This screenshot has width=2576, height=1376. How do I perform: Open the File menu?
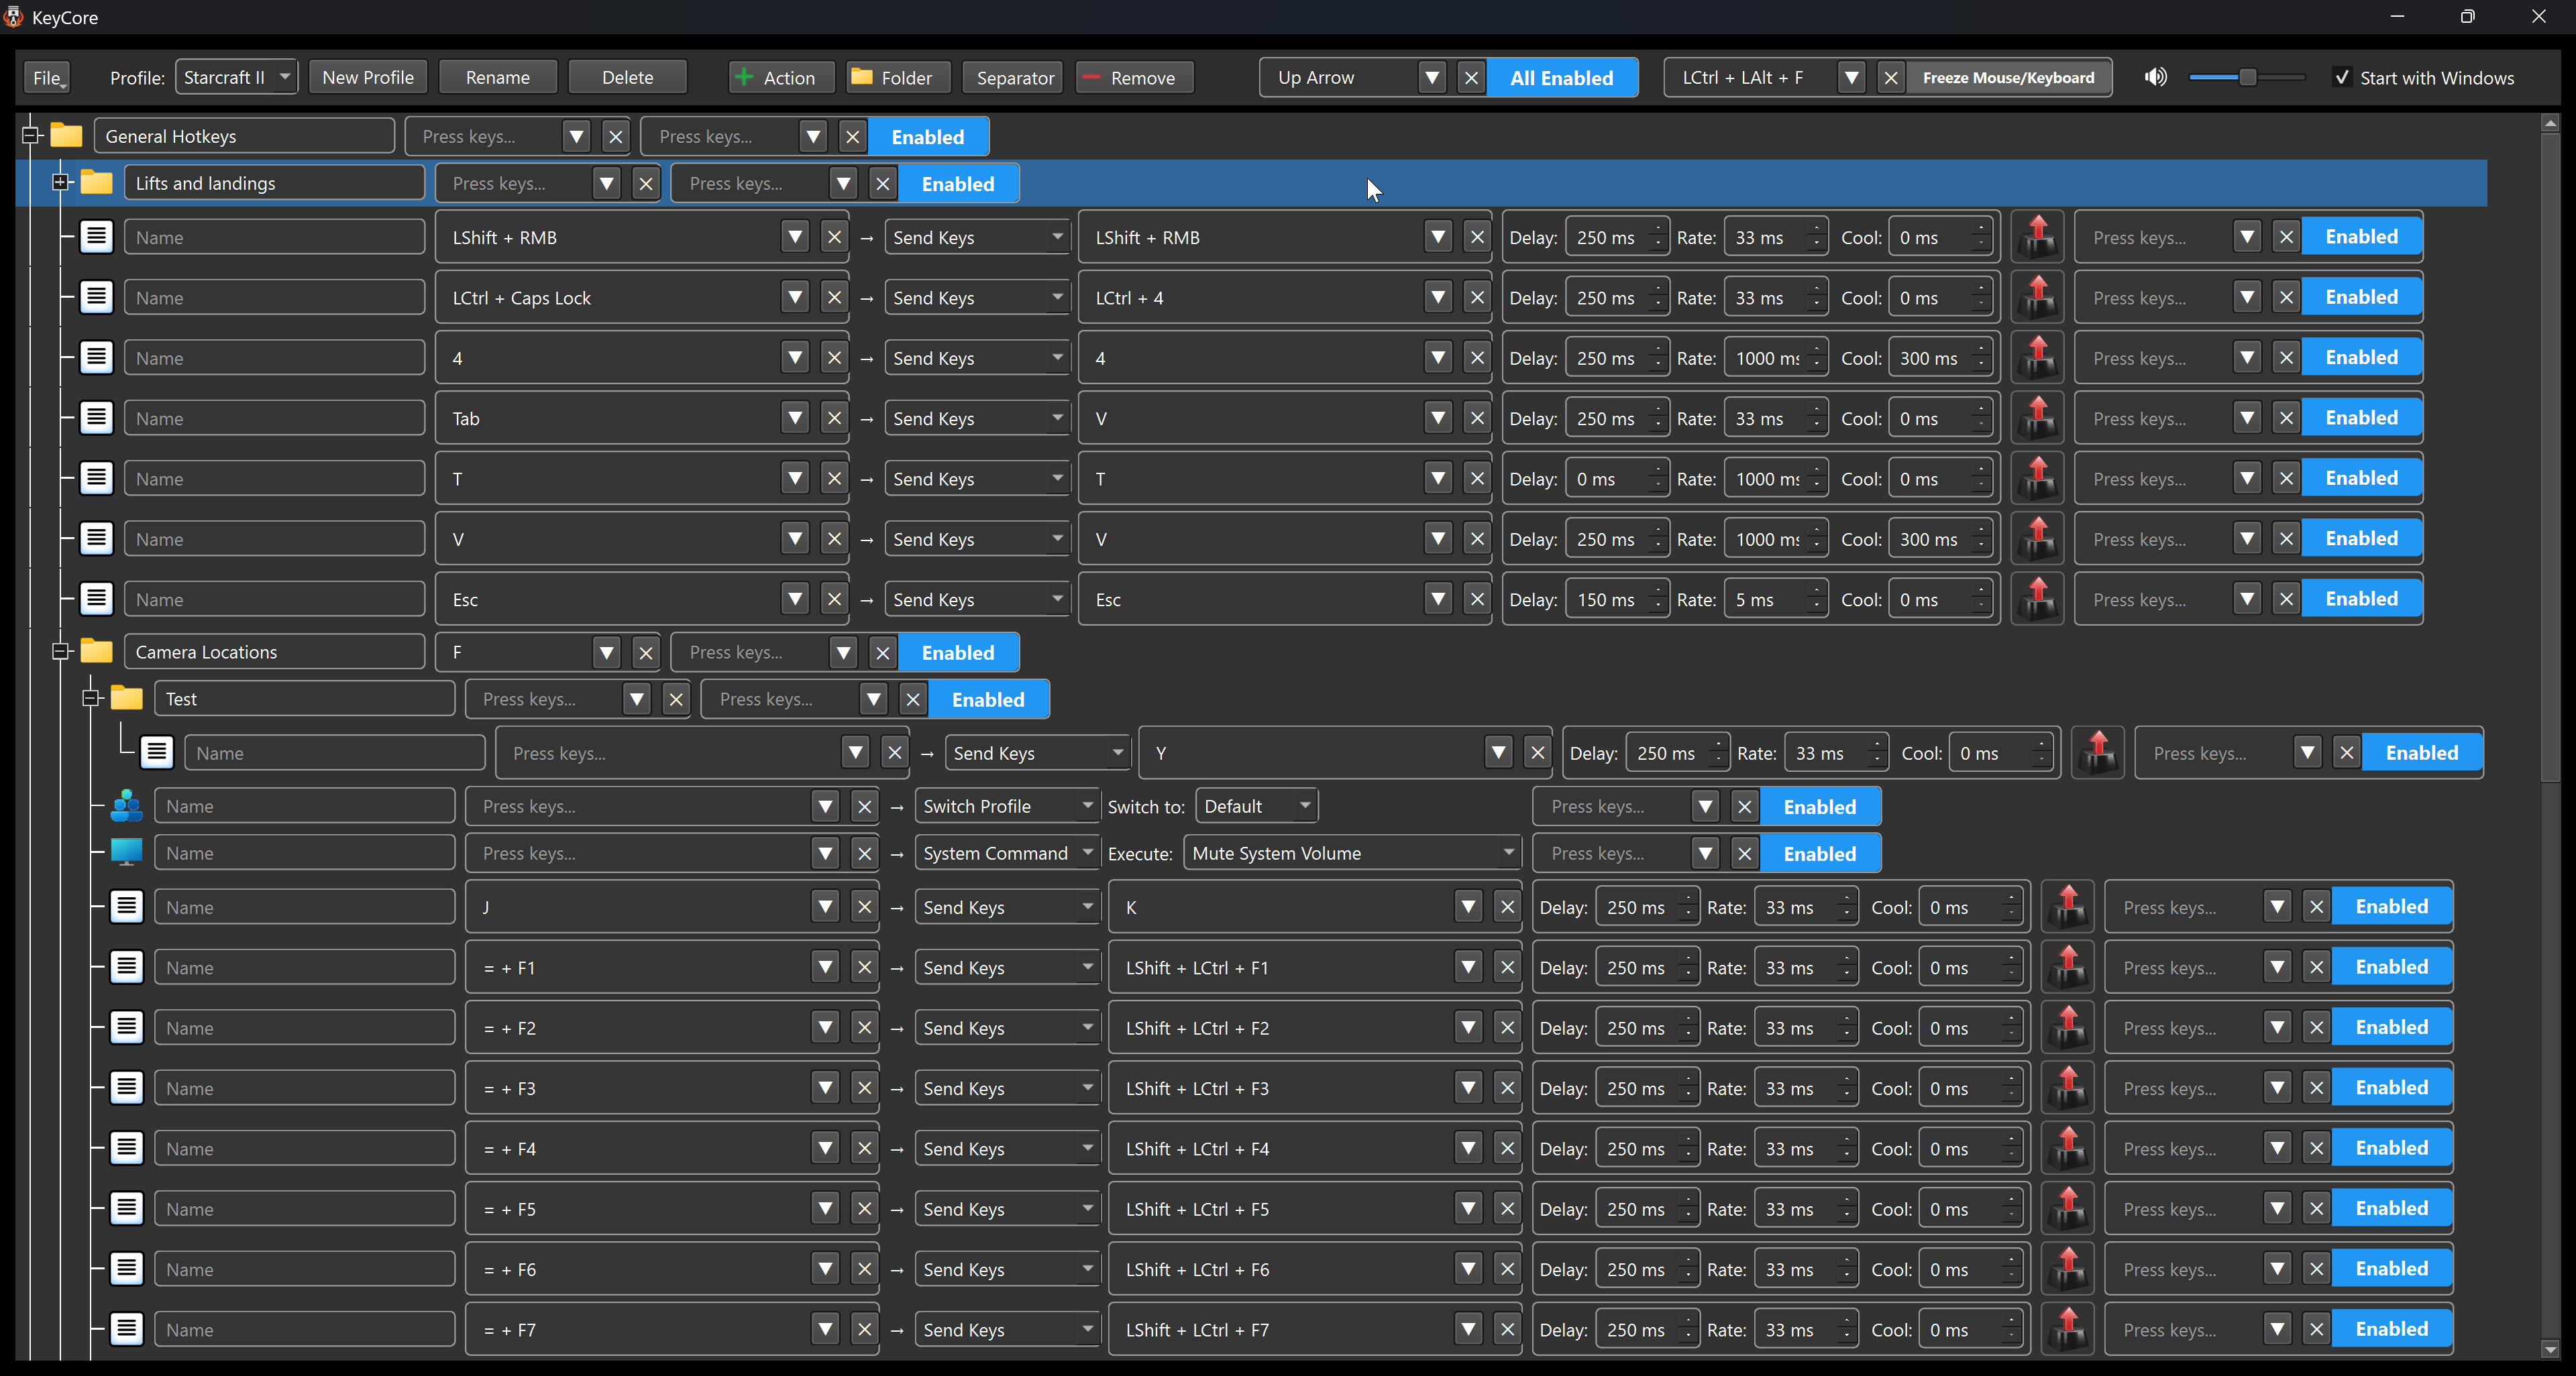[x=47, y=77]
